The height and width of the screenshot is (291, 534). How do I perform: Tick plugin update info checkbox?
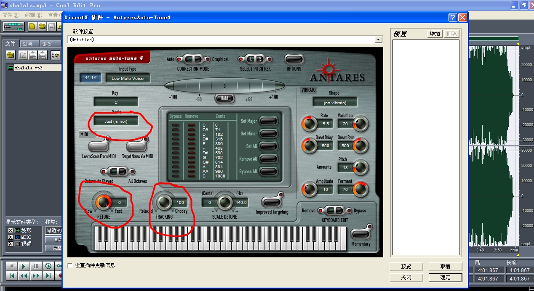tap(70, 265)
